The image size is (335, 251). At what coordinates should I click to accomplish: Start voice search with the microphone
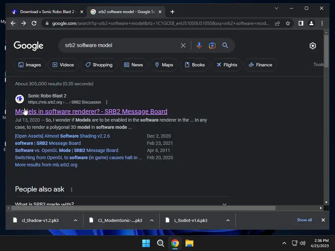(199, 45)
